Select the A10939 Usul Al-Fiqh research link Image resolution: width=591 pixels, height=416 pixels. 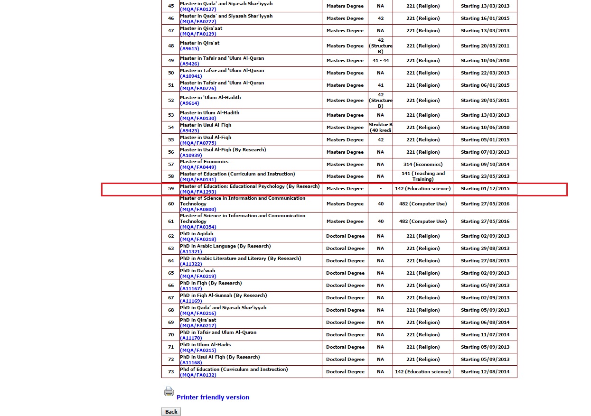click(x=191, y=155)
